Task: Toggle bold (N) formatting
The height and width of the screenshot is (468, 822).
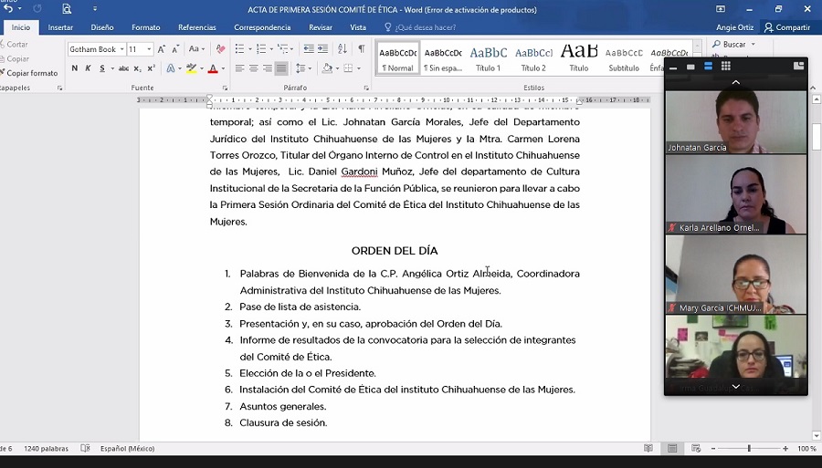Action: [75, 68]
